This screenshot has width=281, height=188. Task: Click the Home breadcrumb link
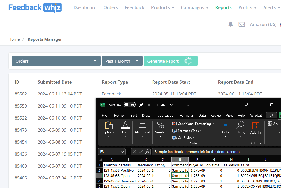14,39
